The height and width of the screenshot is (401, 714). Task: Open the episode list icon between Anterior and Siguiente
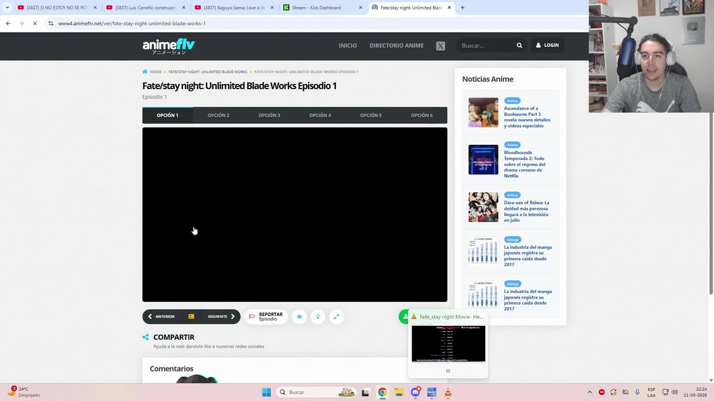pyautogui.click(x=191, y=316)
